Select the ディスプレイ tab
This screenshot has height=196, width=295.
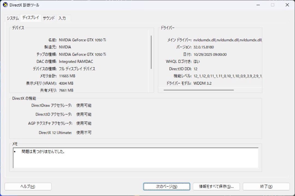click(x=31, y=18)
